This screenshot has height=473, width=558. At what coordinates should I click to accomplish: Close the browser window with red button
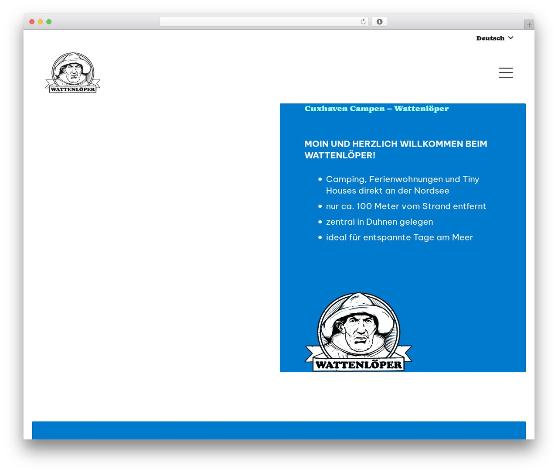pyautogui.click(x=32, y=22)
